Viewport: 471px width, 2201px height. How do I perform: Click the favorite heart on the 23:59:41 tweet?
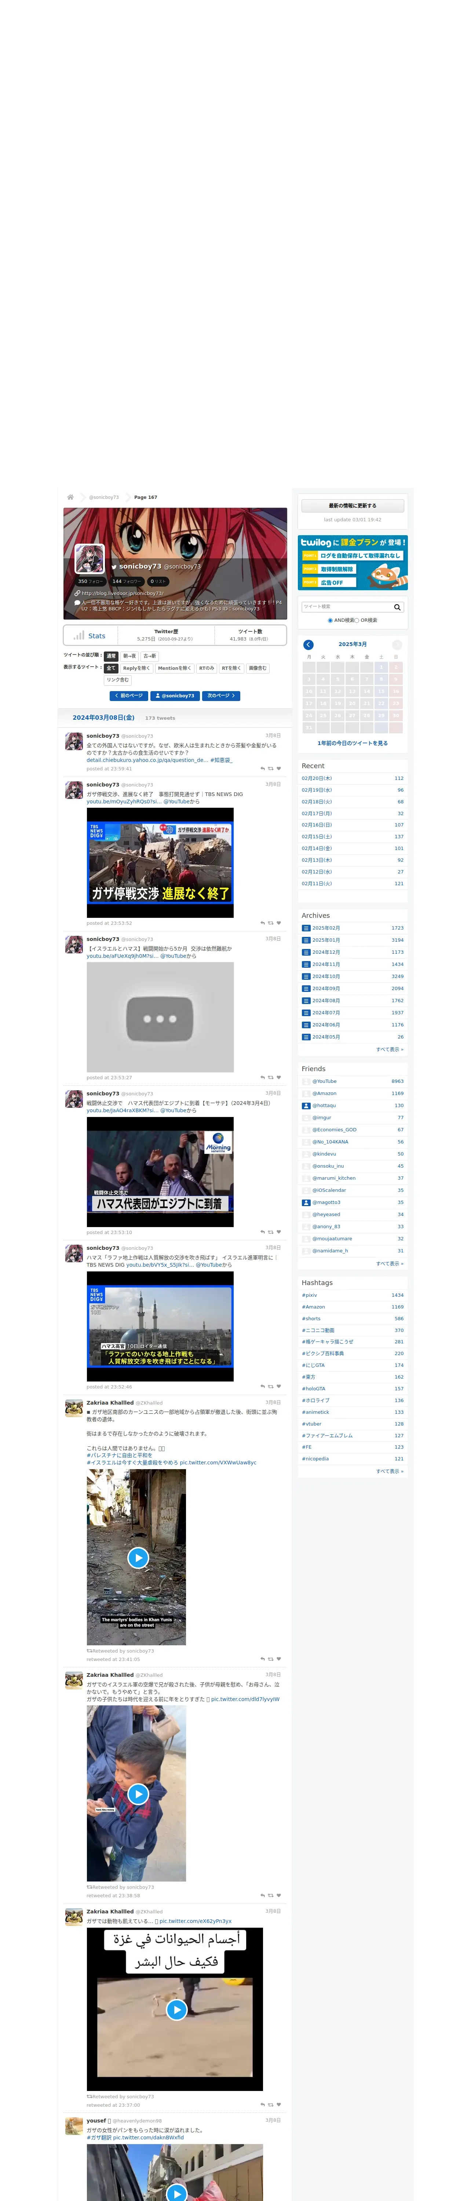pyautogui.click(x=279, y=768)
